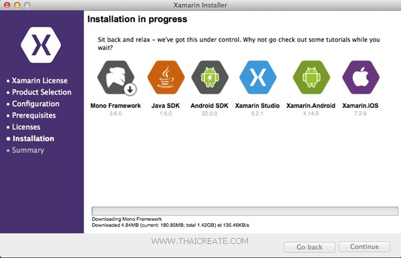This screenshot has width=401, height=258.
Task: Click the "Downloaded 4.84MB" speed status line
Action: coord(170,225)
